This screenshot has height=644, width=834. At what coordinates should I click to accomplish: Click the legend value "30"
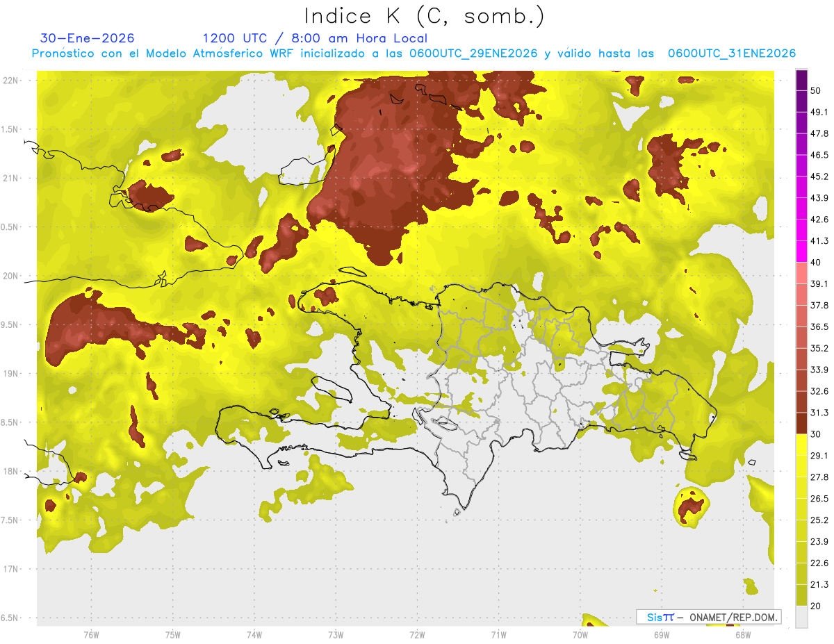pos(817,434)
